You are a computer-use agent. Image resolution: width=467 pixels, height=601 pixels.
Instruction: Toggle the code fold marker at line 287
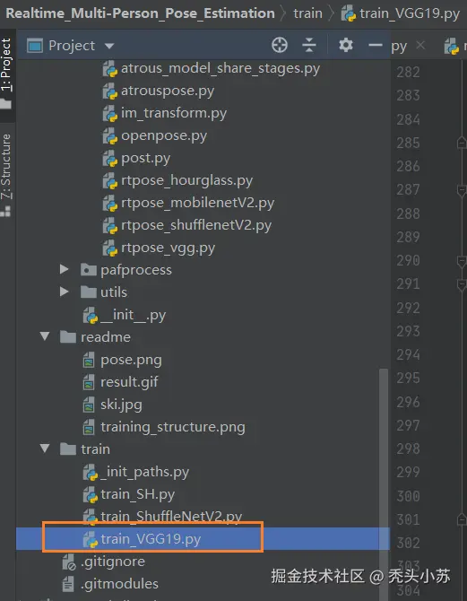tap(462, 190)
